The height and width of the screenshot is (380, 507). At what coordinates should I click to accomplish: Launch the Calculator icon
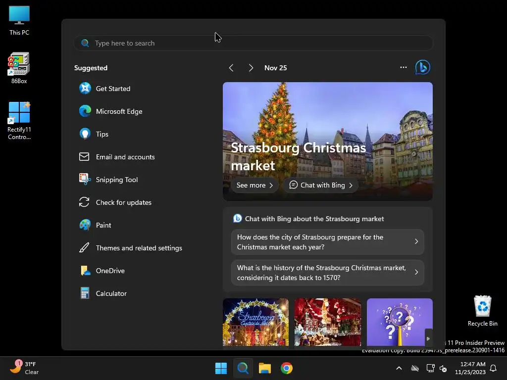(85, 293)
